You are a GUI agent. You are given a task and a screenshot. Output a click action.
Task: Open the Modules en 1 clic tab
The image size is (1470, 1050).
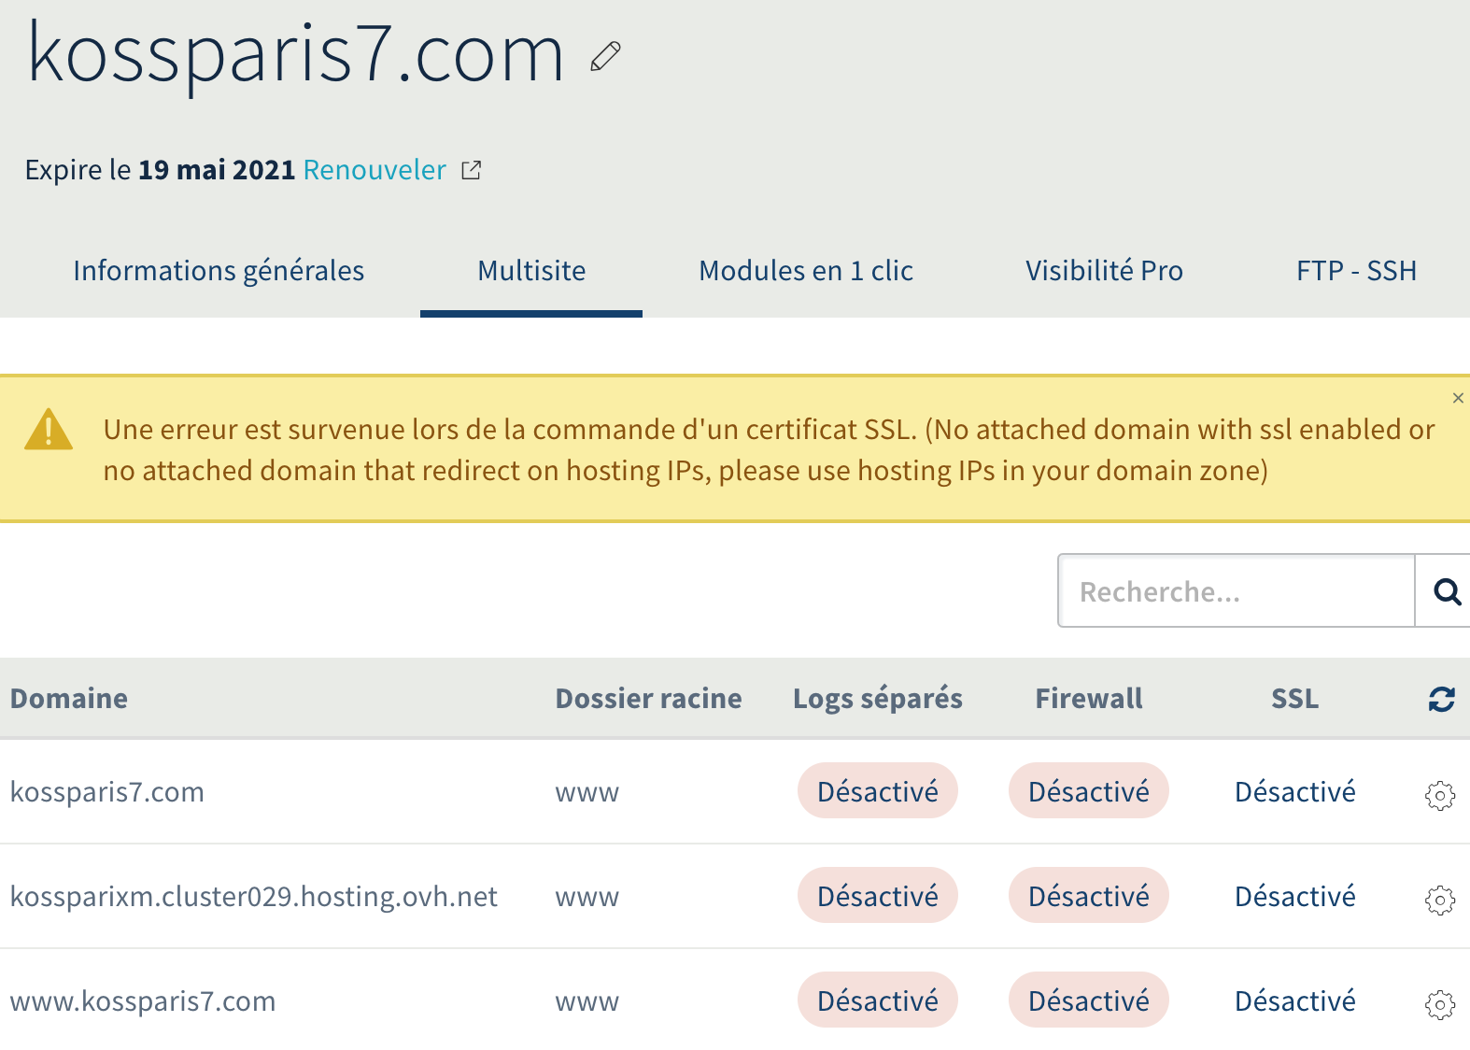pyautogui.click(x=806, y=271)
